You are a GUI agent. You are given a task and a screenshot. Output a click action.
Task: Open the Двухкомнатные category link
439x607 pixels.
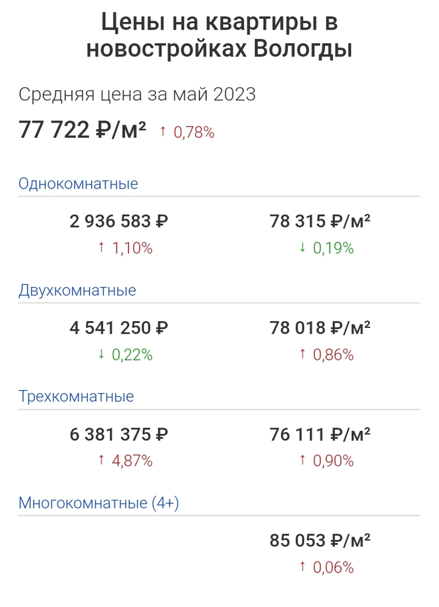77,290
